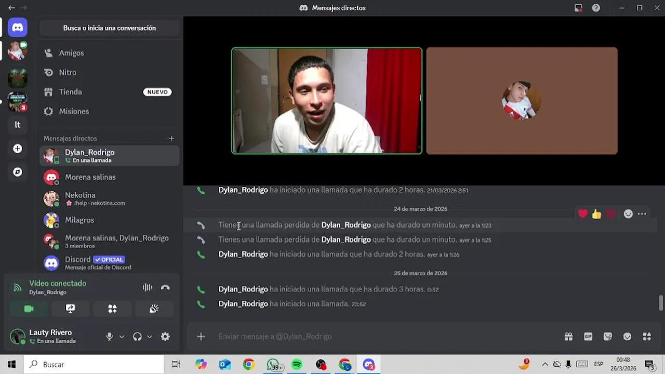The width and height of the screenshot is (665, 374).
Task: Open official Discord messages DM
Action: (110, 263)
